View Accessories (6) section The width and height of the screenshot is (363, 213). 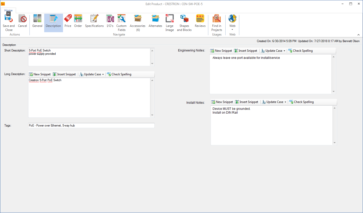click(137, 23)
